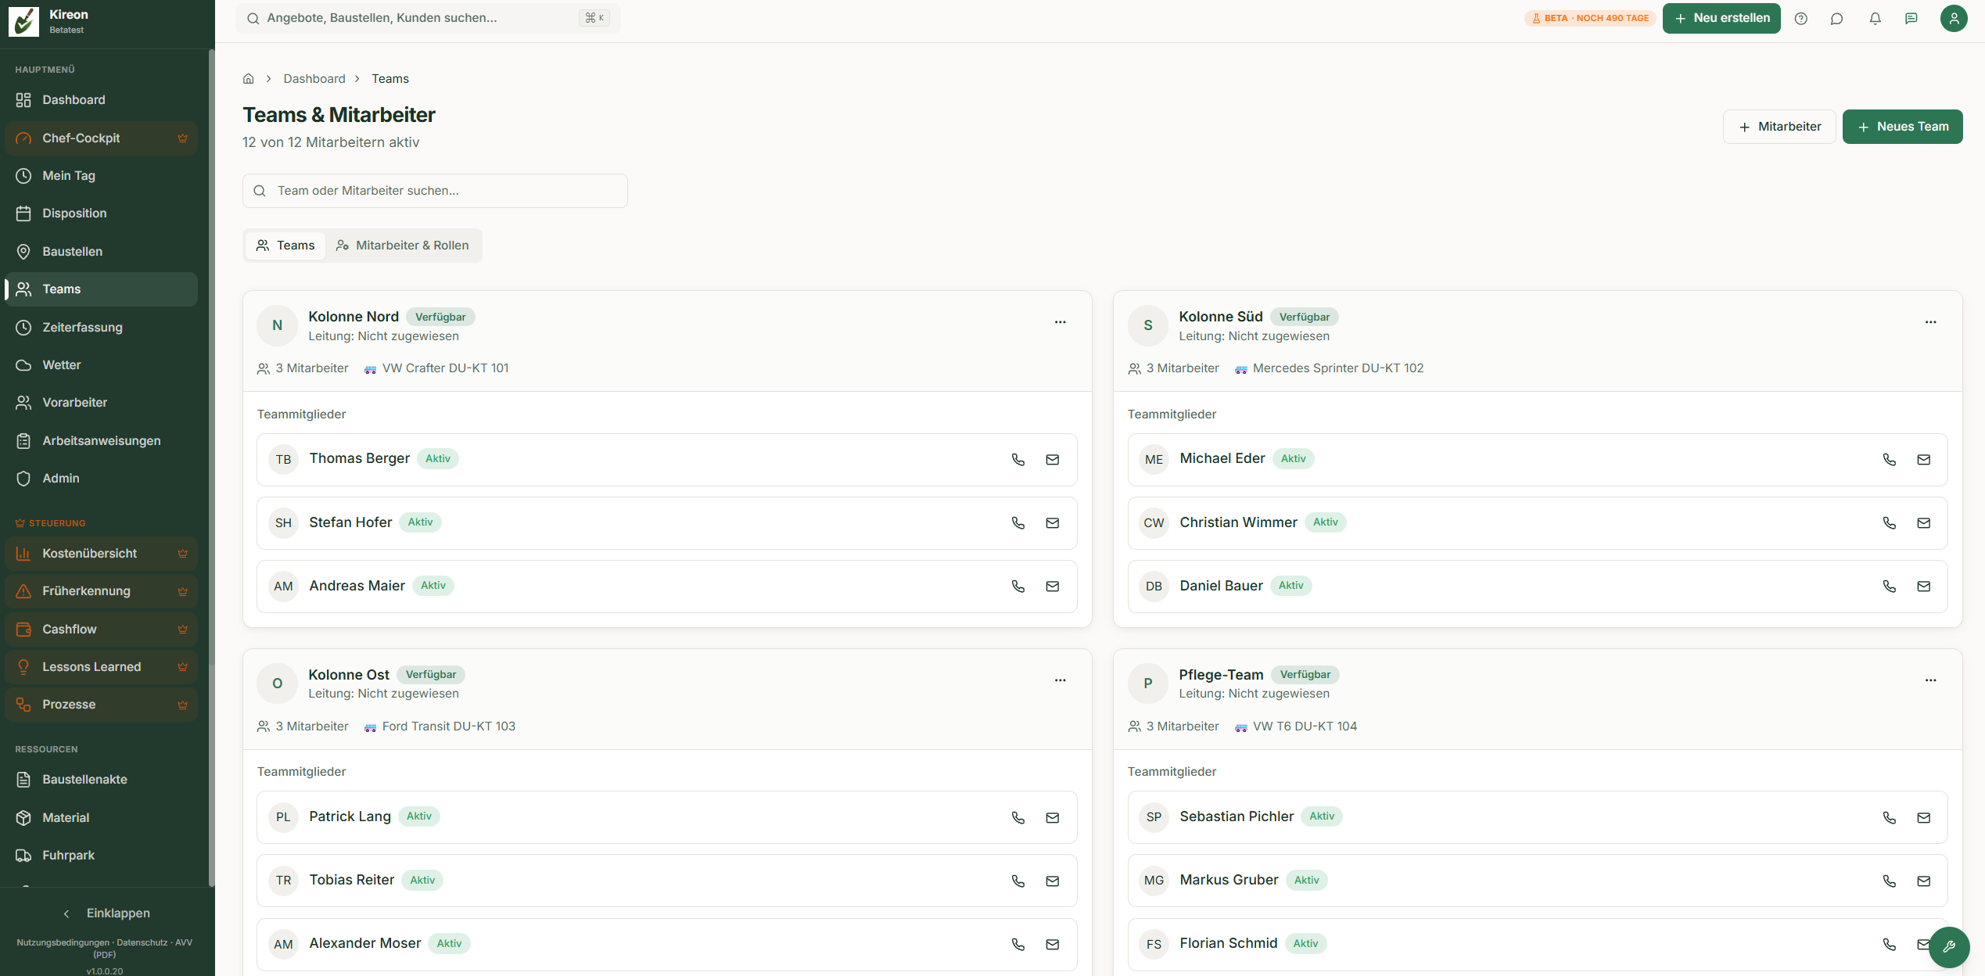Open Wetter in the sidebar

(x=102, y=365)
